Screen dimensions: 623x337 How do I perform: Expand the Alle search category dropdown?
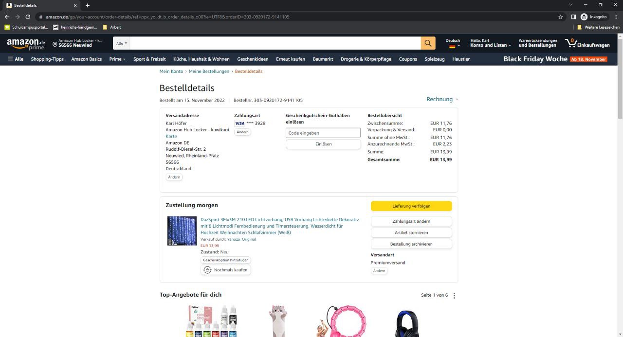pyautogui.click(x=122, y=43)
